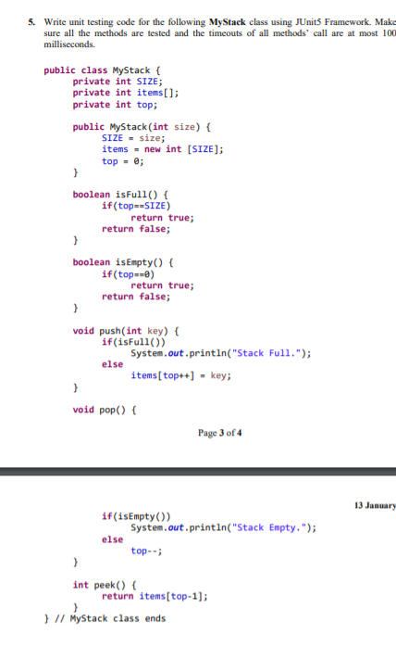Click the line "int peek() {"

click(104, 585)
